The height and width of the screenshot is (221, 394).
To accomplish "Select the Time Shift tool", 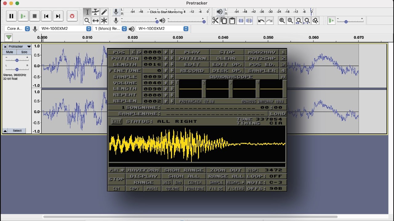I will tap(96, 21).
